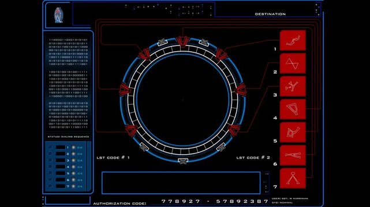This screenshot has width=370, height=207.
Task: Select destination glyph tile numbered 6
Action: pyautogui.click(x=293, y=155)
